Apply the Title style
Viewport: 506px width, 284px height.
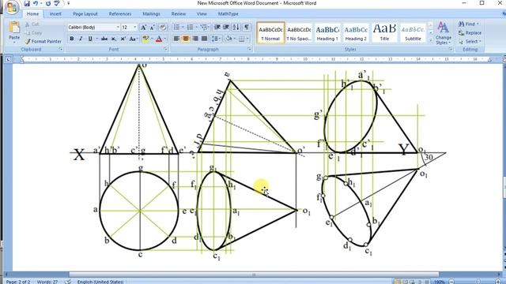point(384,32)
